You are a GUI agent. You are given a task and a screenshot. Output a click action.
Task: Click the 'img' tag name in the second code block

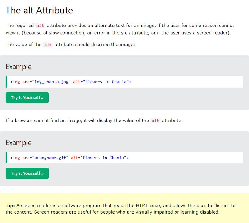(x=16, y=158)
